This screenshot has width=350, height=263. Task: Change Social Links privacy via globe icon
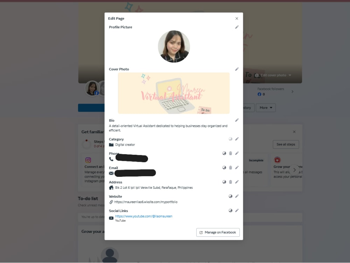(230, 210)
